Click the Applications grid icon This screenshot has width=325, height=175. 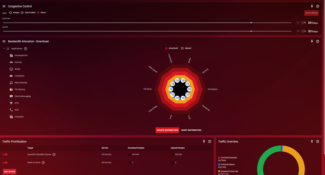click(x=8, y=49)
